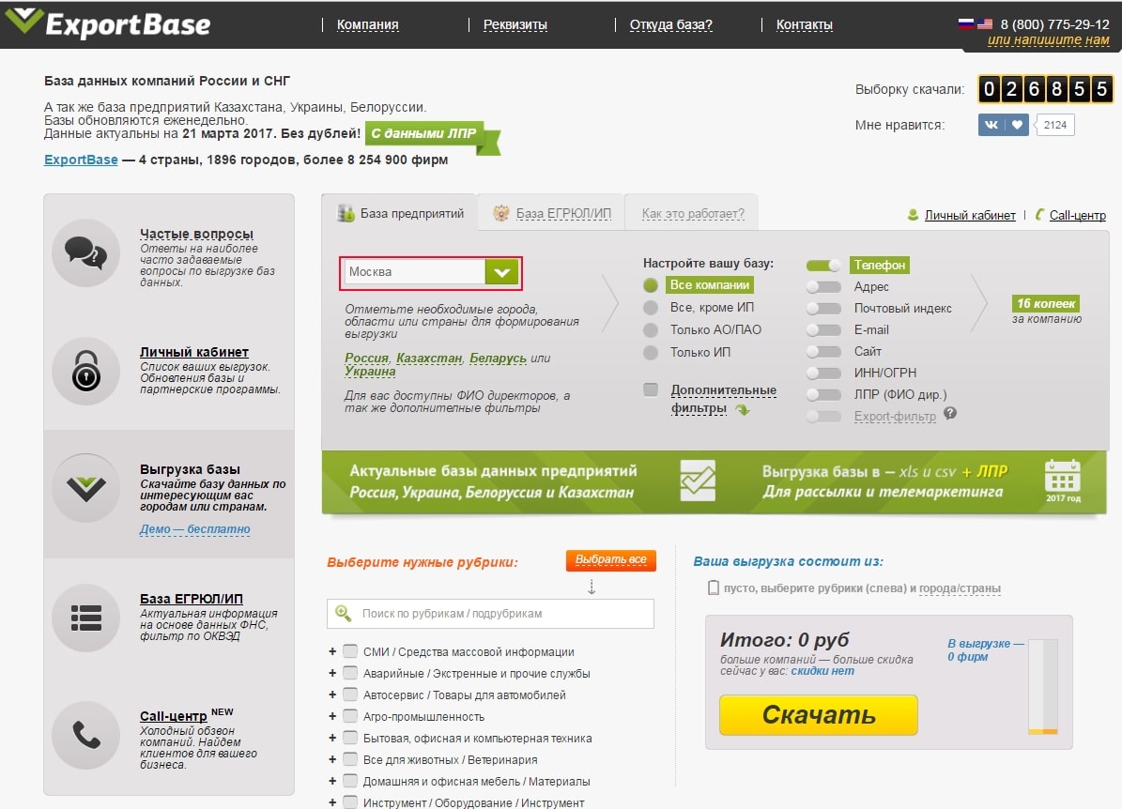Click the heart icon next to VK
Viewport: 1122px width, 809px height.
[x=1017, y=125]
